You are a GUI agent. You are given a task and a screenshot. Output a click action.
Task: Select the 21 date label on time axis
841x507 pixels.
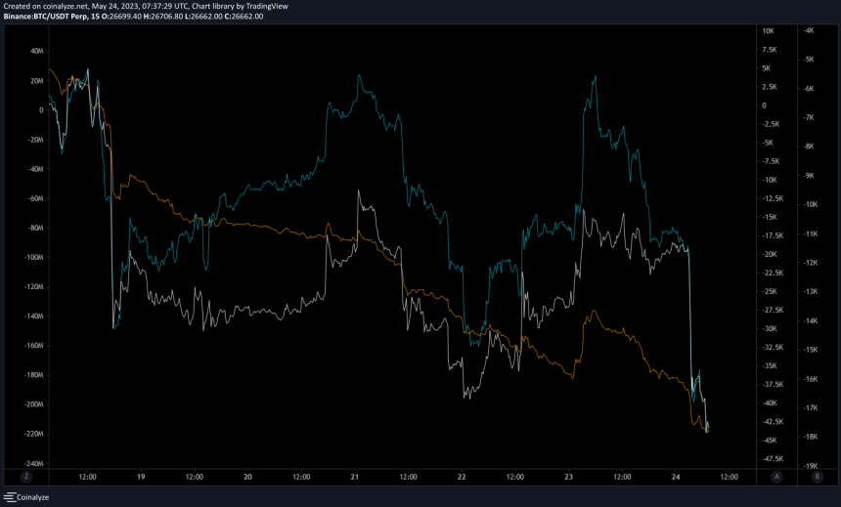point(354,477)
